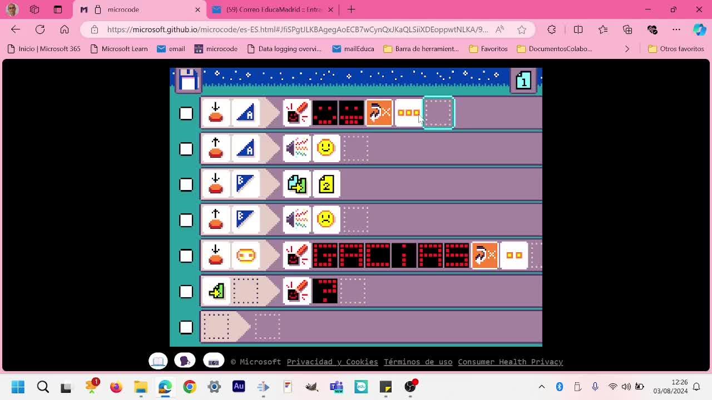The width and height of the screenshot is (712, 400).
Task: Click the show-image action in the logo rule
Action: tap(297, 256)
